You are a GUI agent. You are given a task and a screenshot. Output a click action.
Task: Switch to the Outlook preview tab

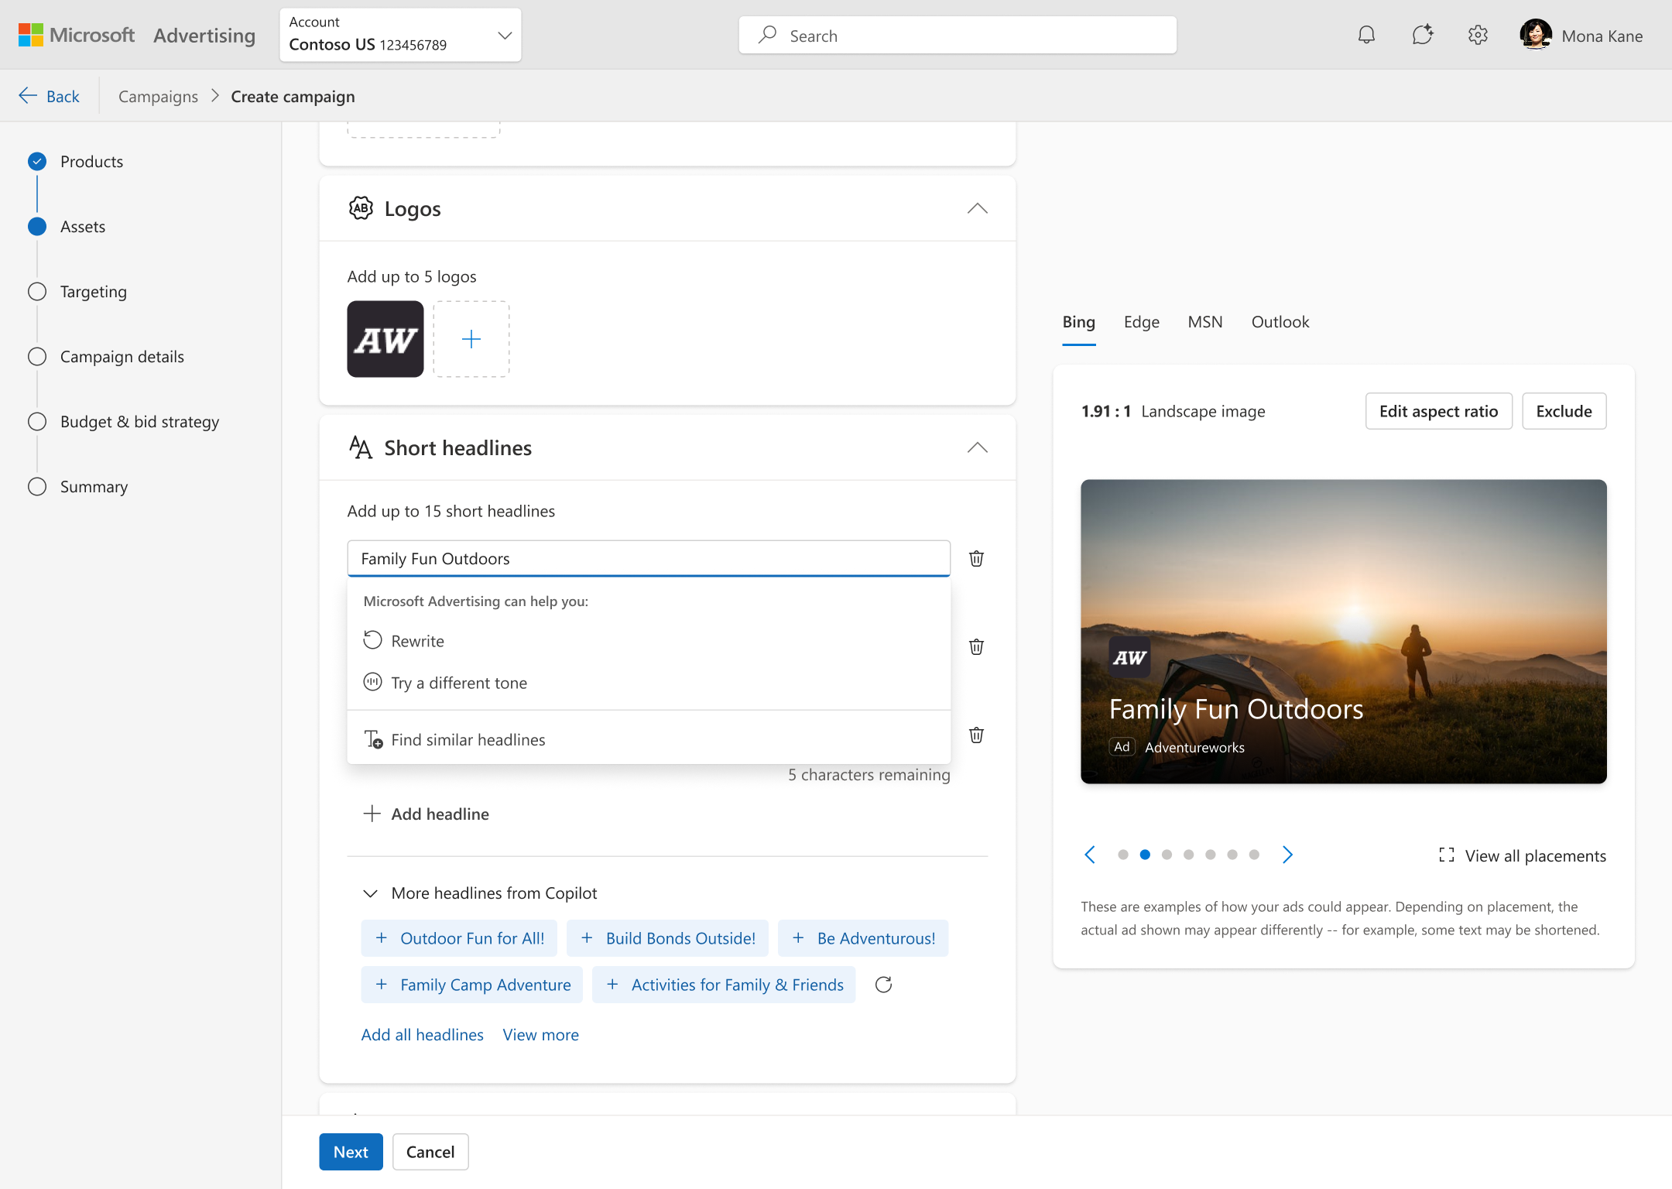pos(1280,322)
